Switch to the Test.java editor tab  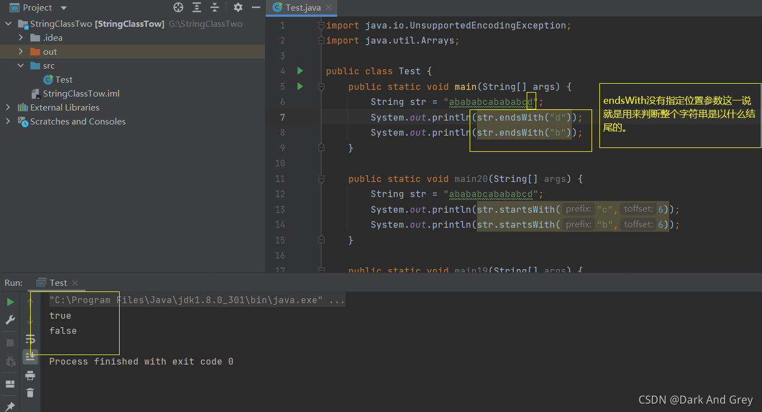(302, 8)
